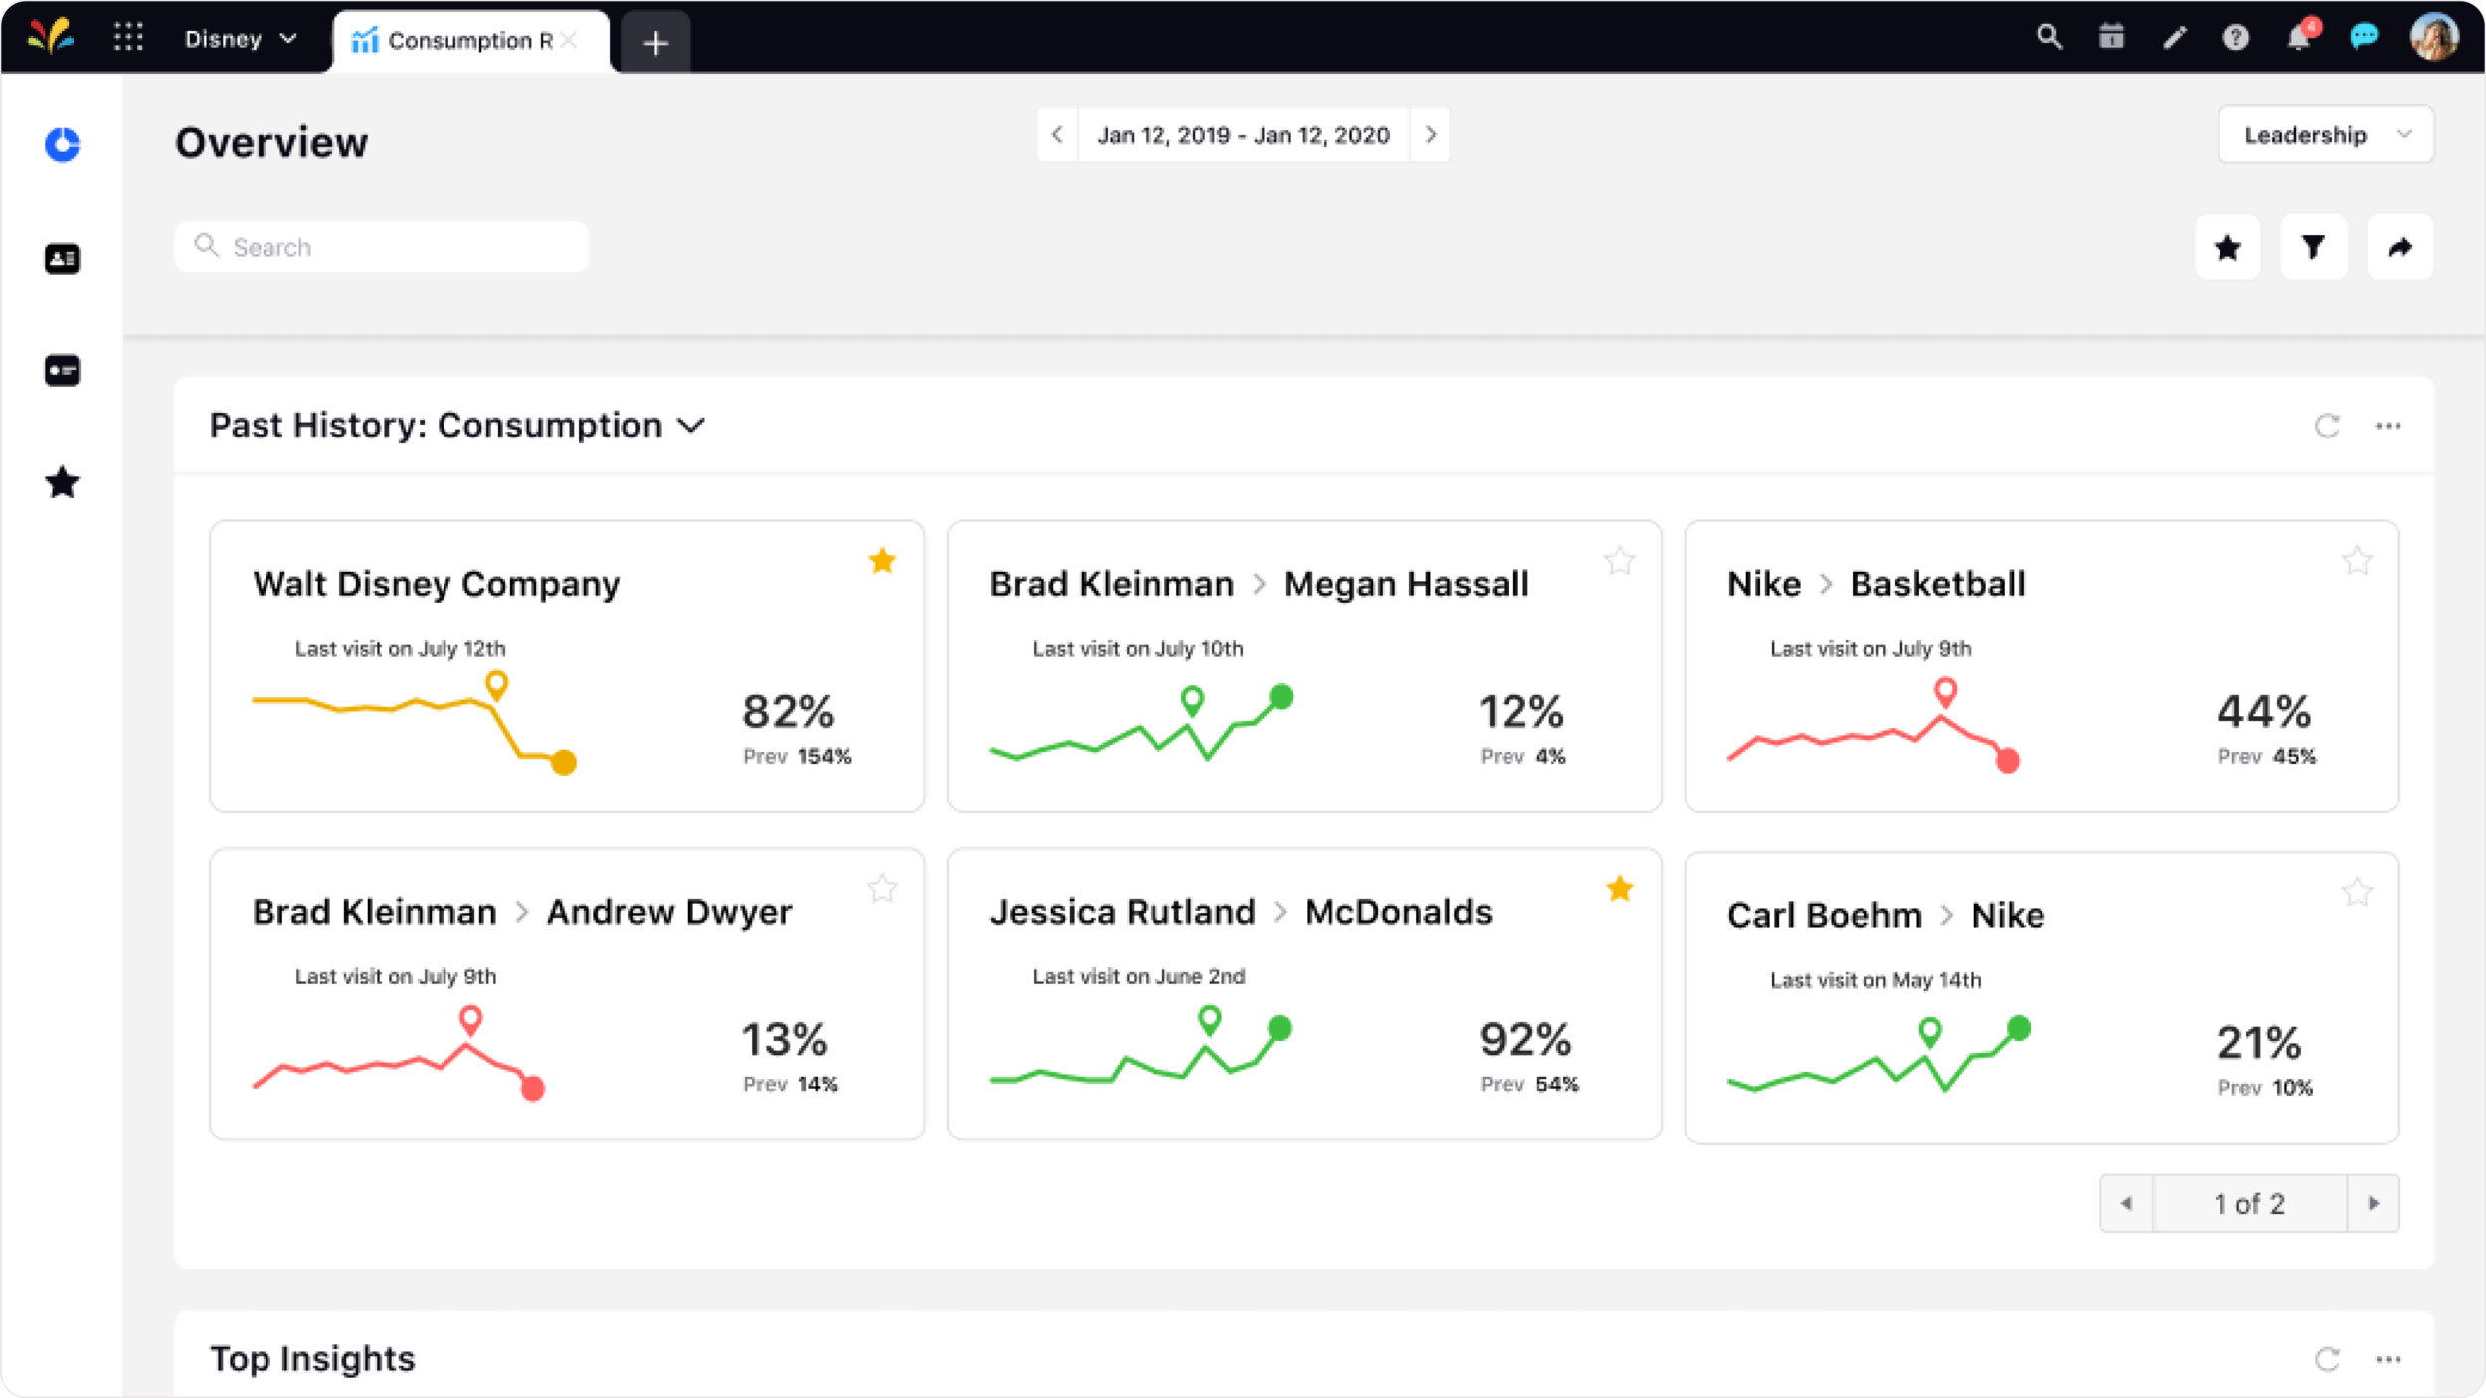Close the Consumption R tab
This screenshot has height=1398, width=2486.
tap(568, 40)
